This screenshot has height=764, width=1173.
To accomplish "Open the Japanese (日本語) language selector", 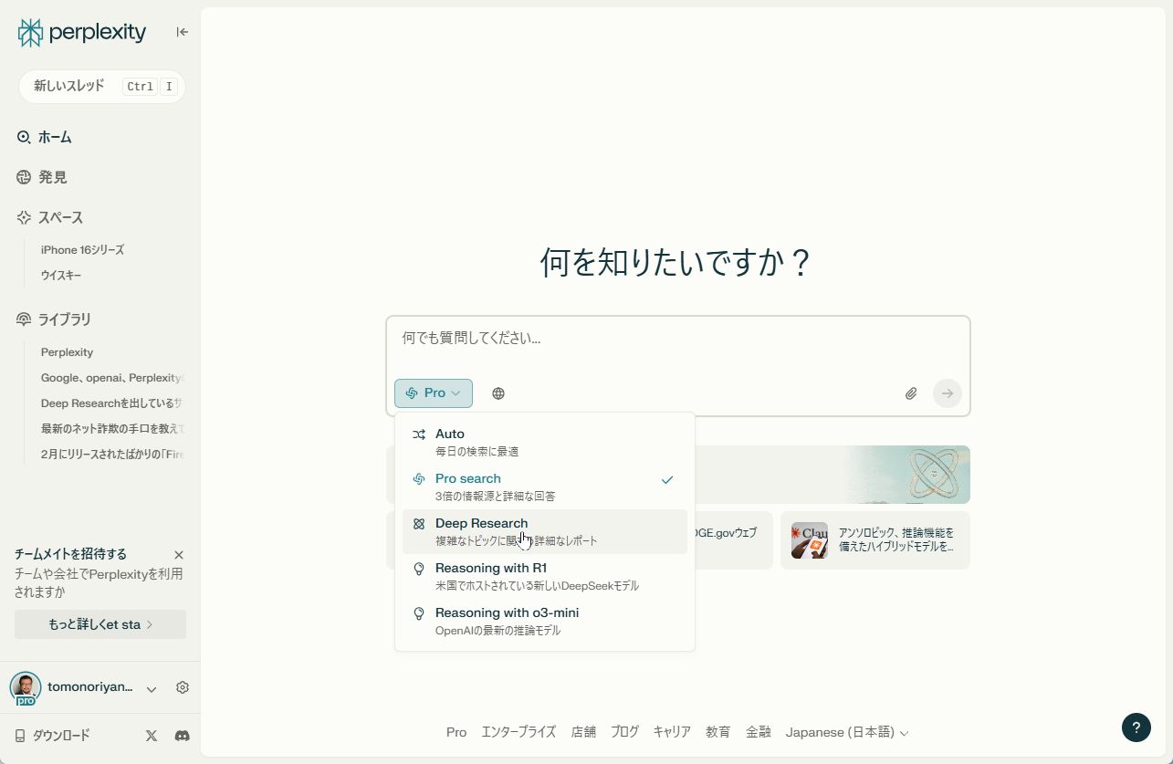I will coord(847,732).
